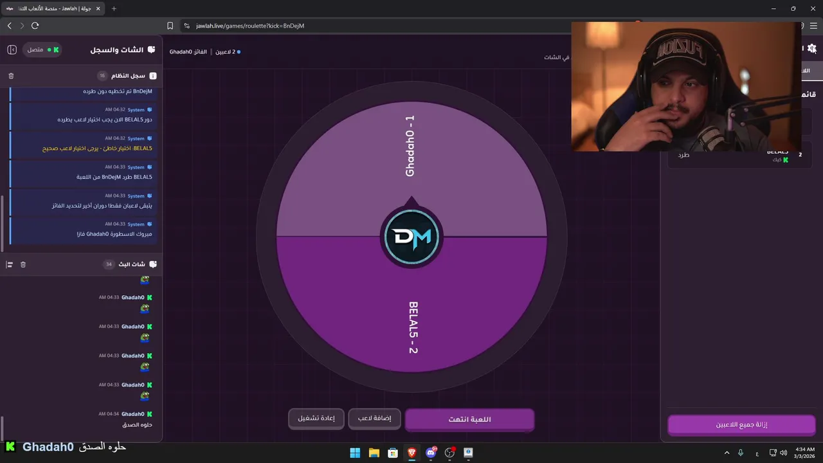Click the stream chat bubble icon
Image resolution: width=823 pixels, height=463 pixels.
click(x=152, y=264)
